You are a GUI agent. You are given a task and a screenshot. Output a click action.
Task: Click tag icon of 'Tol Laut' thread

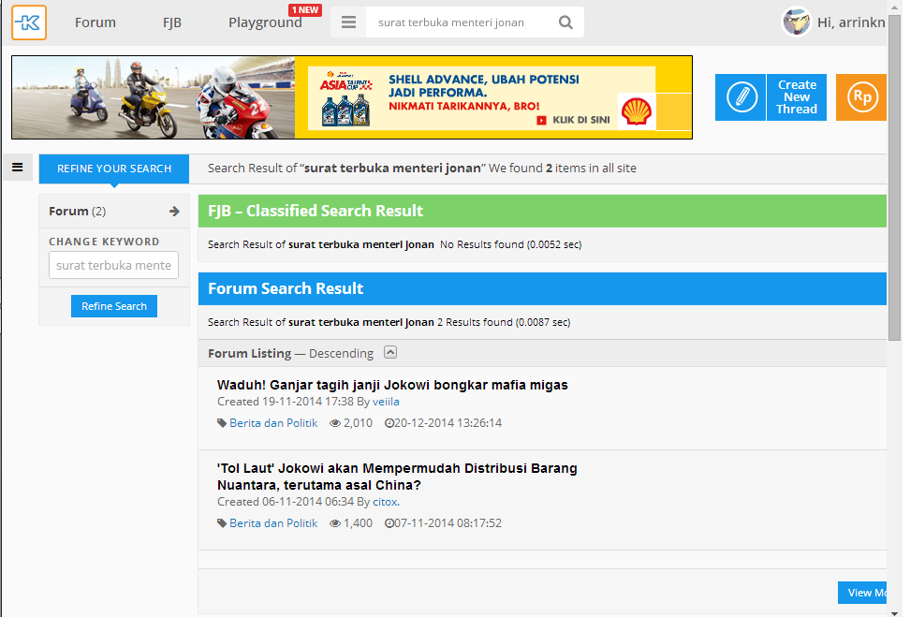[222, 523]
